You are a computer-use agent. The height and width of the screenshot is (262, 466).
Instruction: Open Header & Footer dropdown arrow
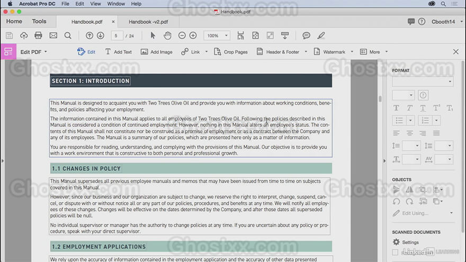click(306, 52)
